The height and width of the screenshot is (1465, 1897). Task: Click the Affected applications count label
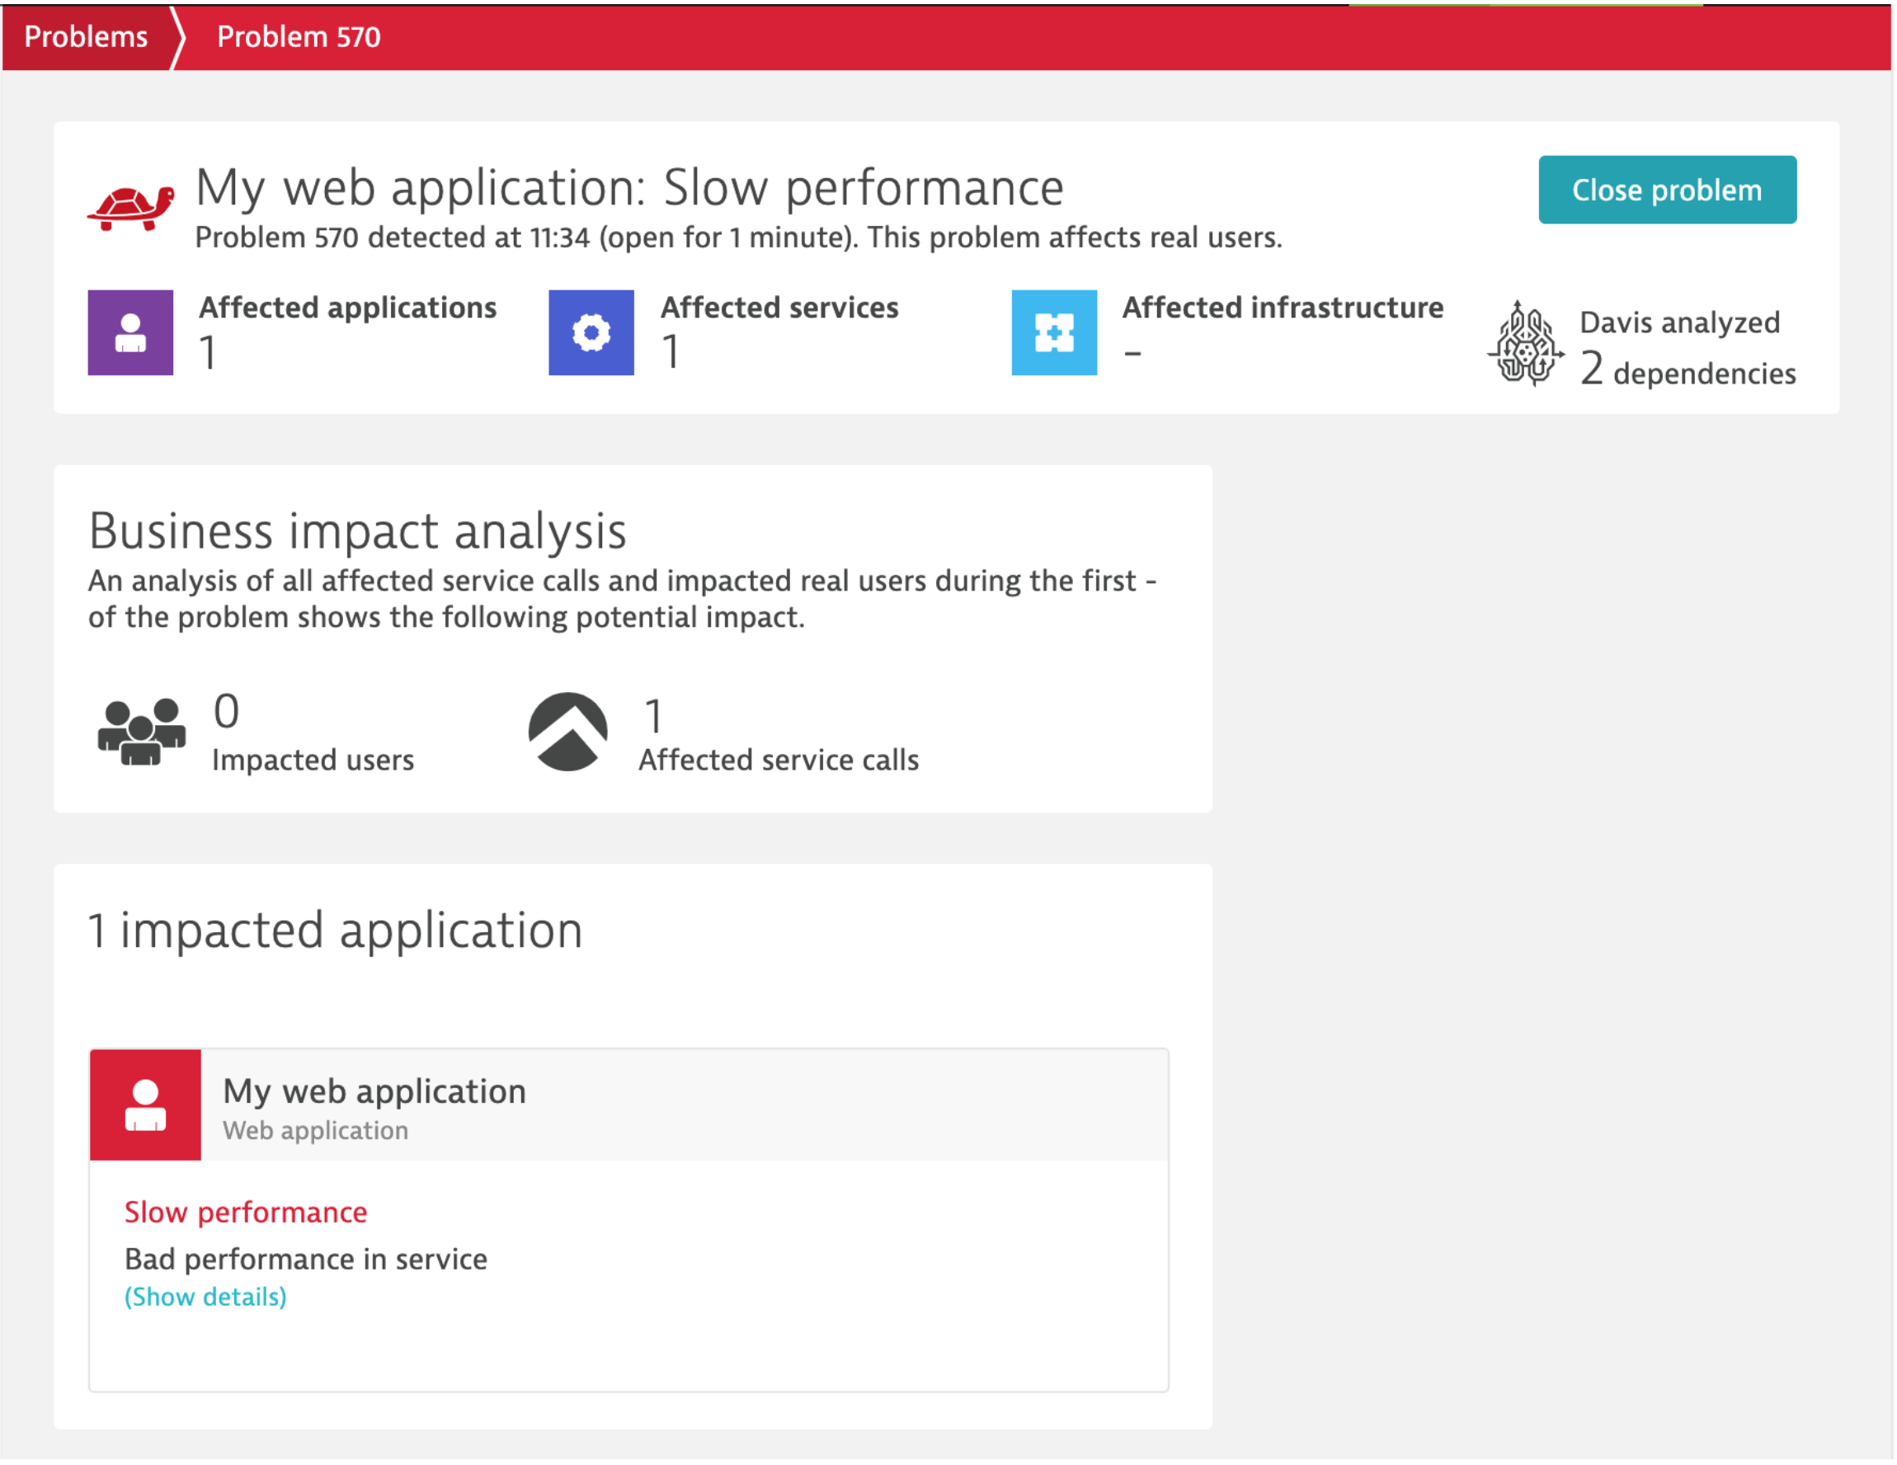point(209,352)
